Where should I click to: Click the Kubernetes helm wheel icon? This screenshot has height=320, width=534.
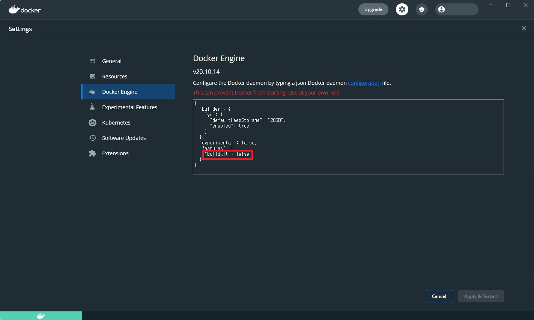click(92, 122)
